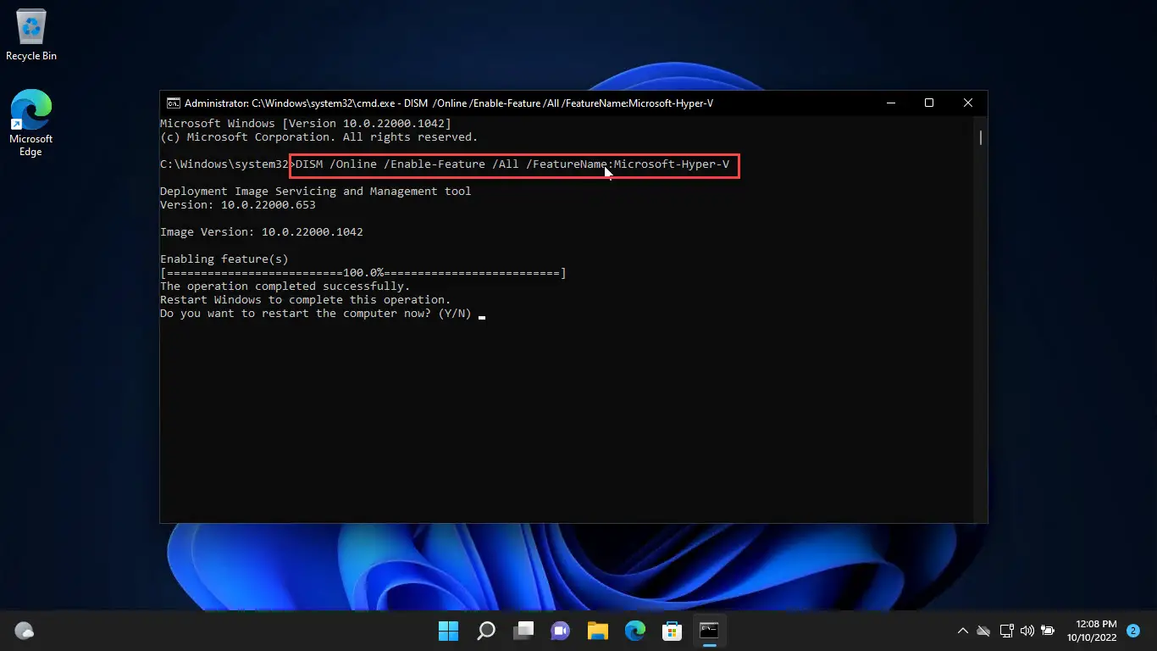This screenshot has height=651, width=1157.
Task: Click the OneDrive cloud tray icon
Action: [983, 631]
